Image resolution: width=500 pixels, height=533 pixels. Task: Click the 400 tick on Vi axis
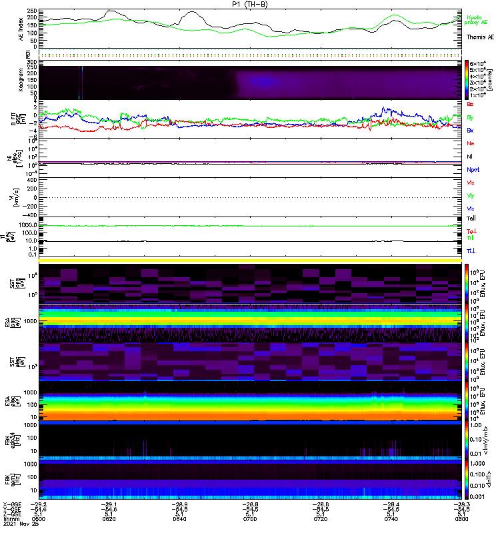click(31, 180)
